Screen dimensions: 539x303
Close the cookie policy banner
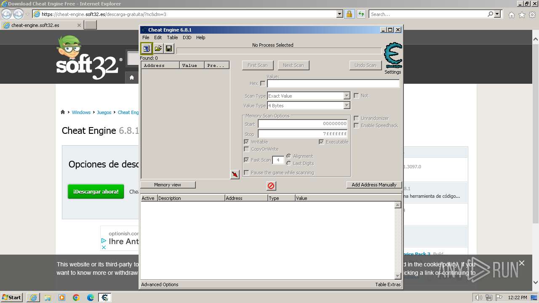[x=522, y=263]
